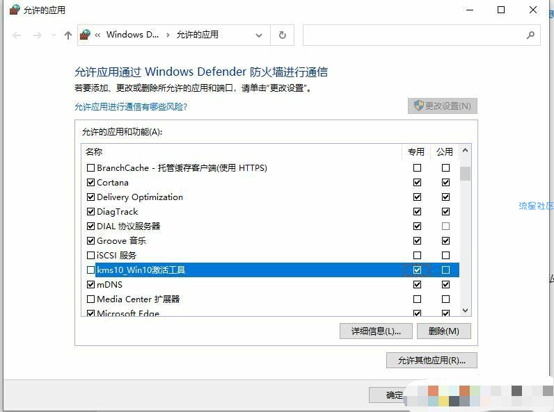Open link 允许应用进行通信有哪些风险?
This screenshot has width=554, height=412.
pyautogui.click(x=130, y=106)
